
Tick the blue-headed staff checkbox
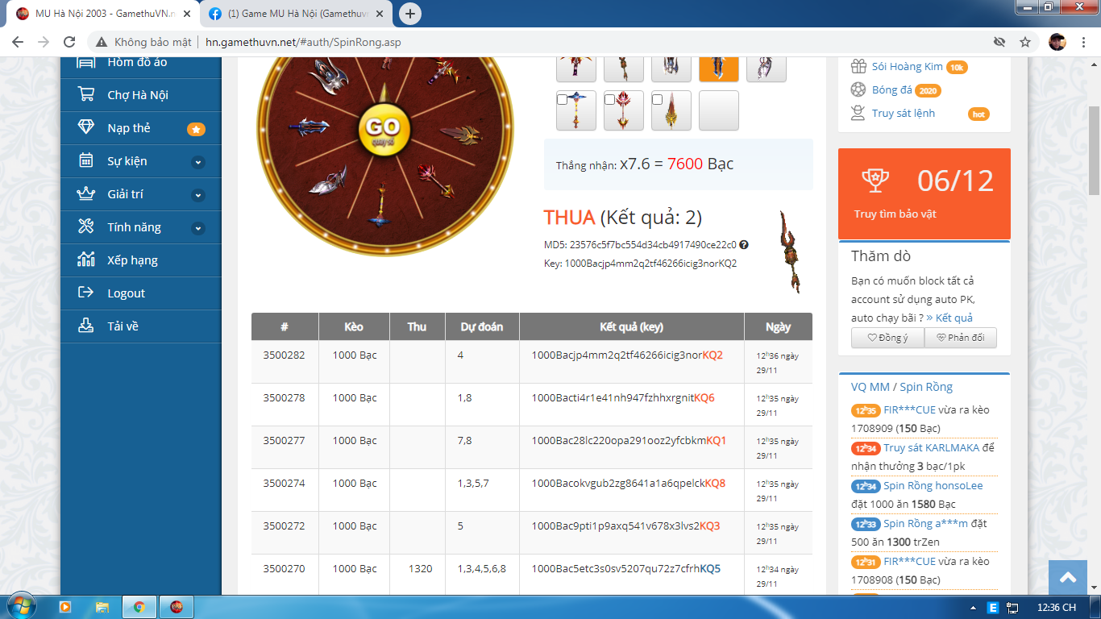tap(563, 100)
